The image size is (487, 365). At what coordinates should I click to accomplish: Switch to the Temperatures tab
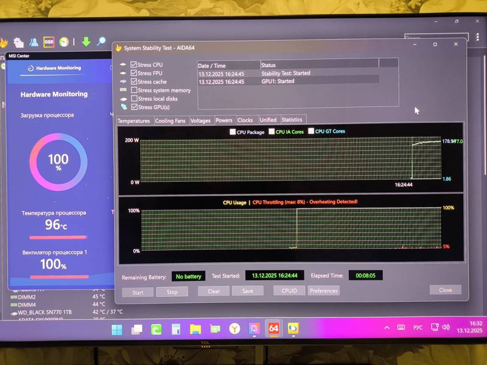coord(133,120)
